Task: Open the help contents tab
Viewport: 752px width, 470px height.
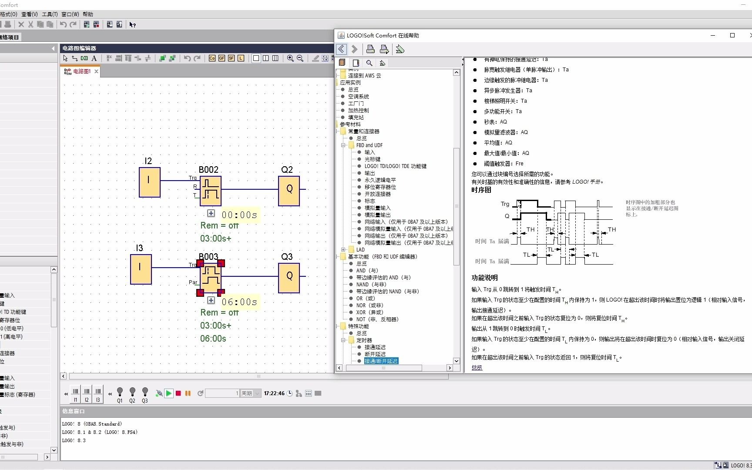Action: pyautogui.click(x=342, y=63)
